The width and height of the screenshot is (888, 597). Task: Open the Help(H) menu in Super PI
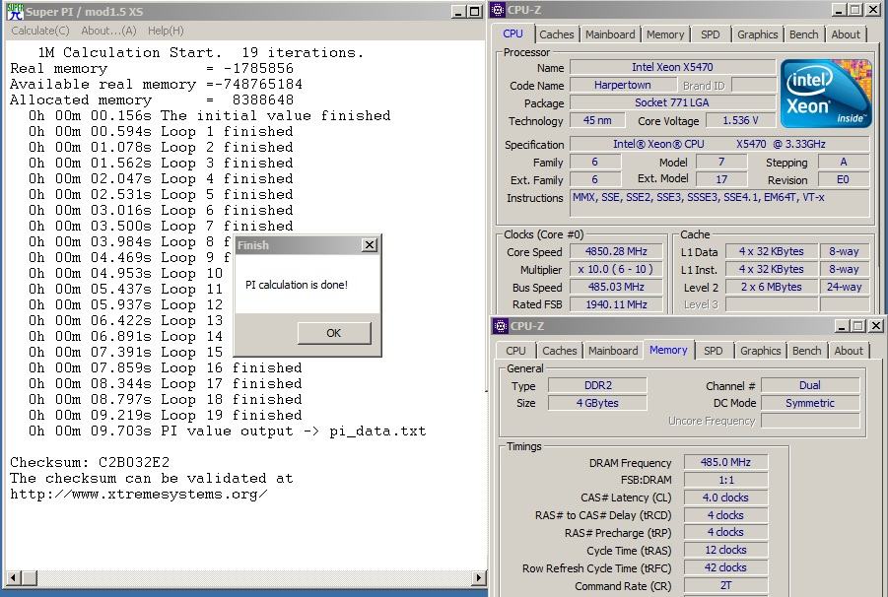click(x=166, y=31)
